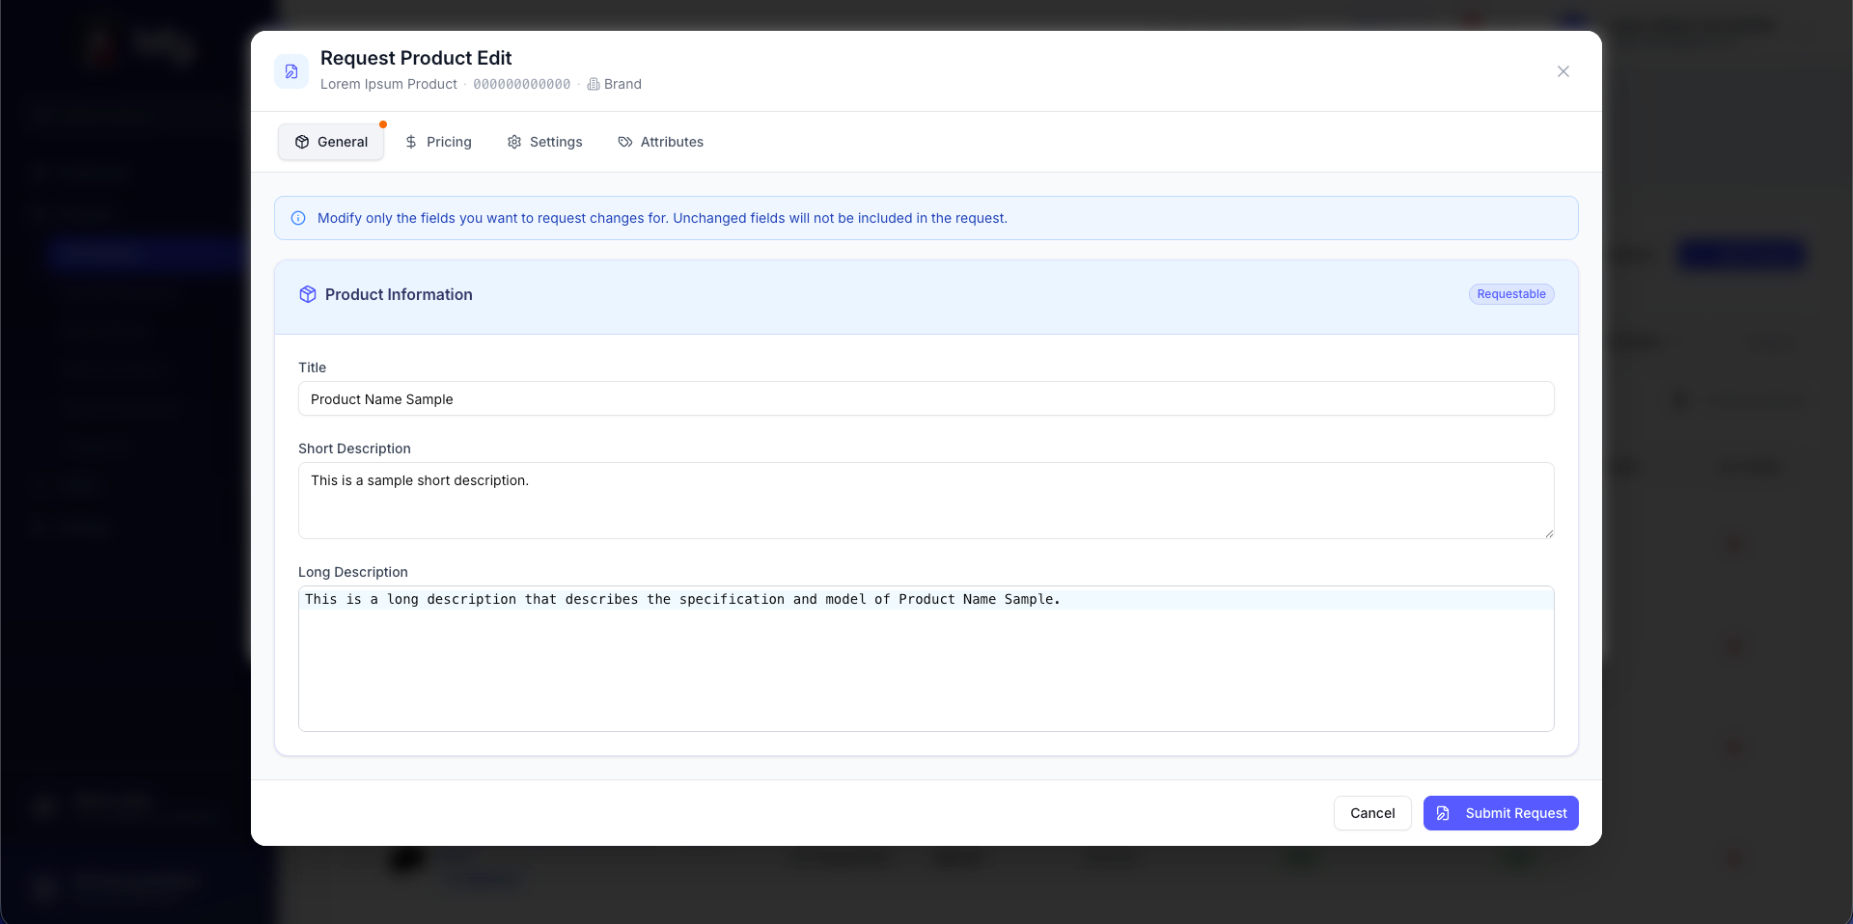
Task: Click the Lorem Ipsum Product subtitle
Action: (388, 85)
